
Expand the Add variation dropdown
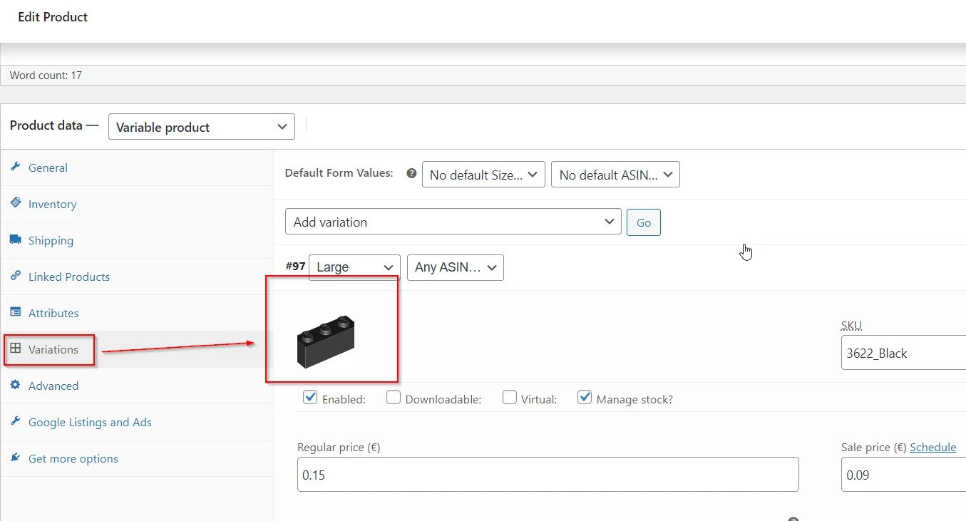(x=453, y=222)
